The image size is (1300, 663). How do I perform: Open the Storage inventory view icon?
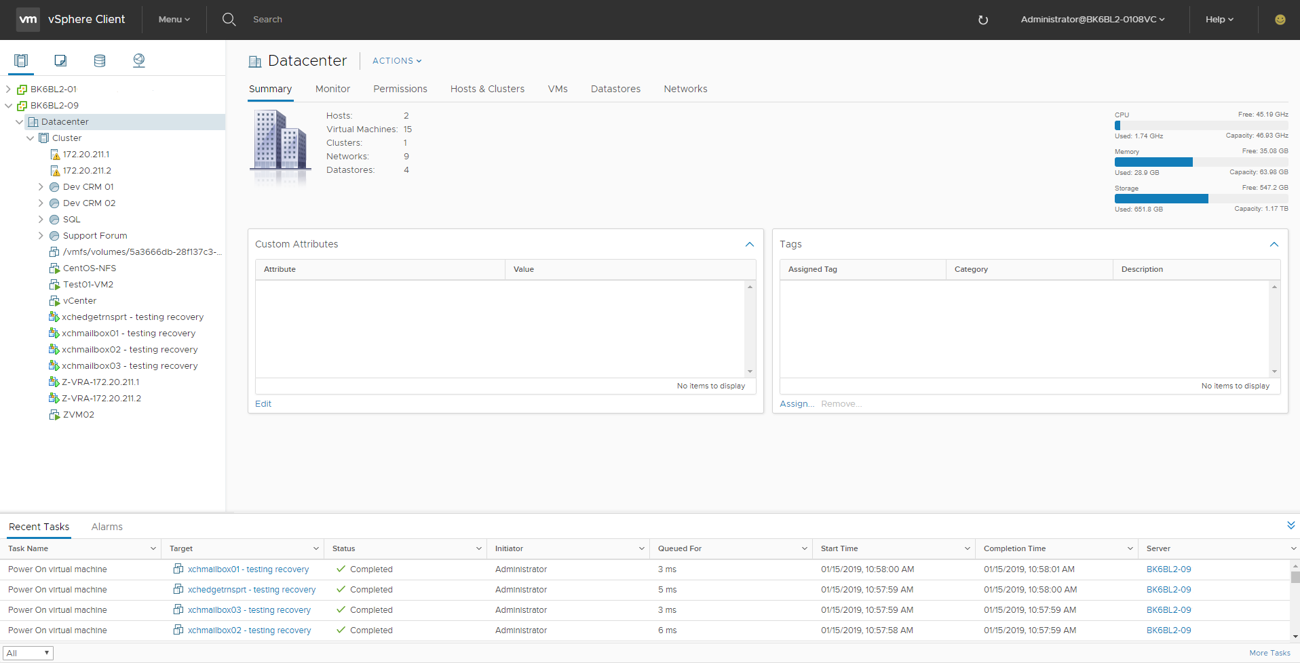pos(100,61)
